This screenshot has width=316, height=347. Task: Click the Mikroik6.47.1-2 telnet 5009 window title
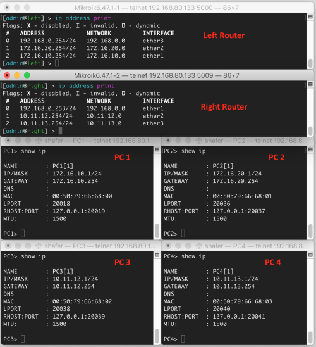pos(157,75)
